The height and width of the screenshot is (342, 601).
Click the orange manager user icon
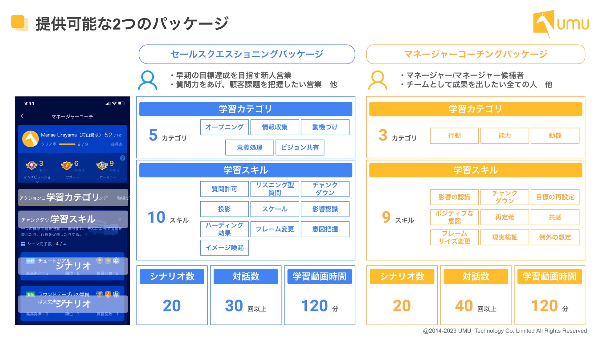pos(378,80)
